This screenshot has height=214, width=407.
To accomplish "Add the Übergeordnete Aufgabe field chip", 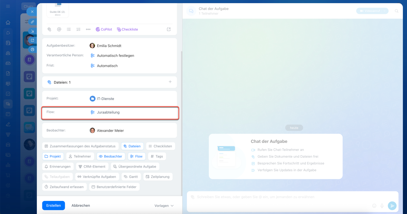I will point(135,167).
